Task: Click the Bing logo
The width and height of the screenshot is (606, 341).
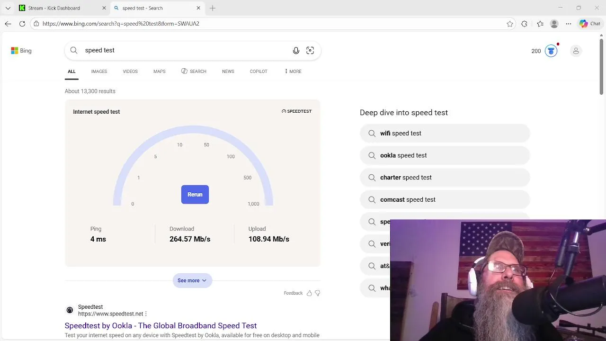Action: (21, 51)
